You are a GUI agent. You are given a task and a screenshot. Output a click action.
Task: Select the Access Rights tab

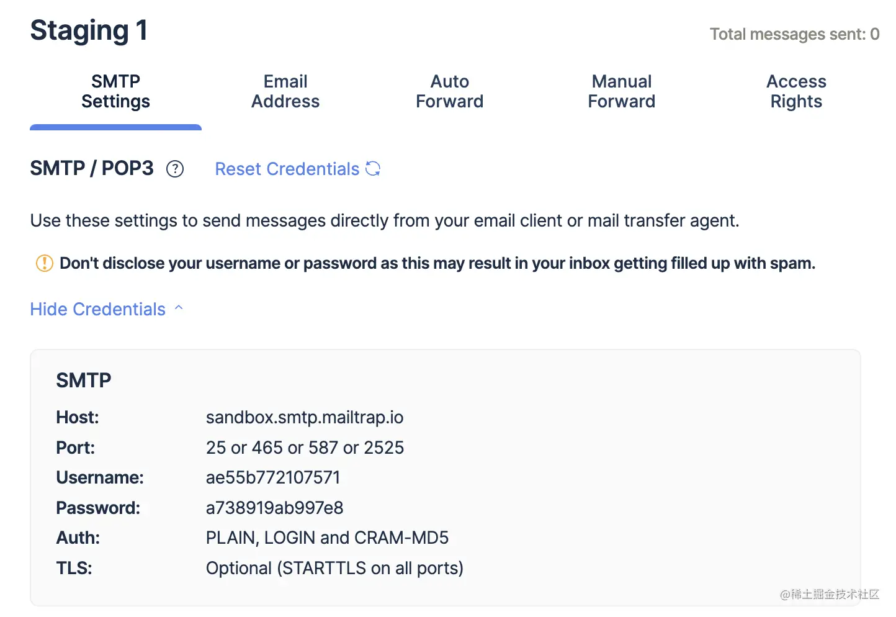796,91
